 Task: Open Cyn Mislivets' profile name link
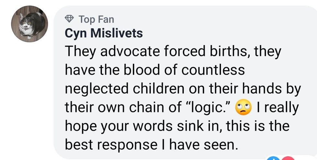coord(104,33)
